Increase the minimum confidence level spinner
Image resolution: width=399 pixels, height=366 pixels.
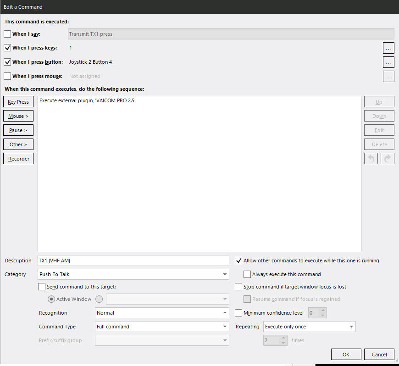(323, 310)
